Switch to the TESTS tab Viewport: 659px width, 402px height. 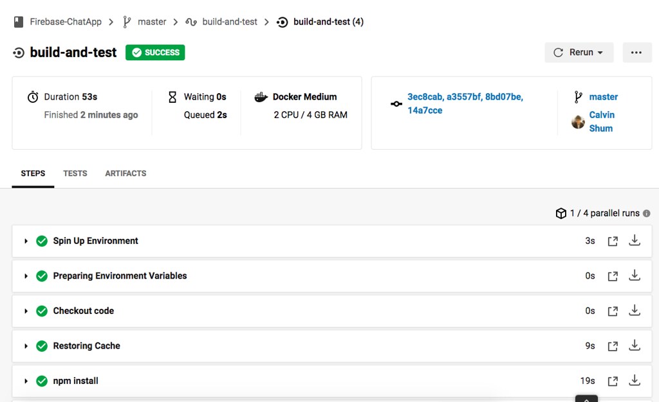[x=75, y=173]
